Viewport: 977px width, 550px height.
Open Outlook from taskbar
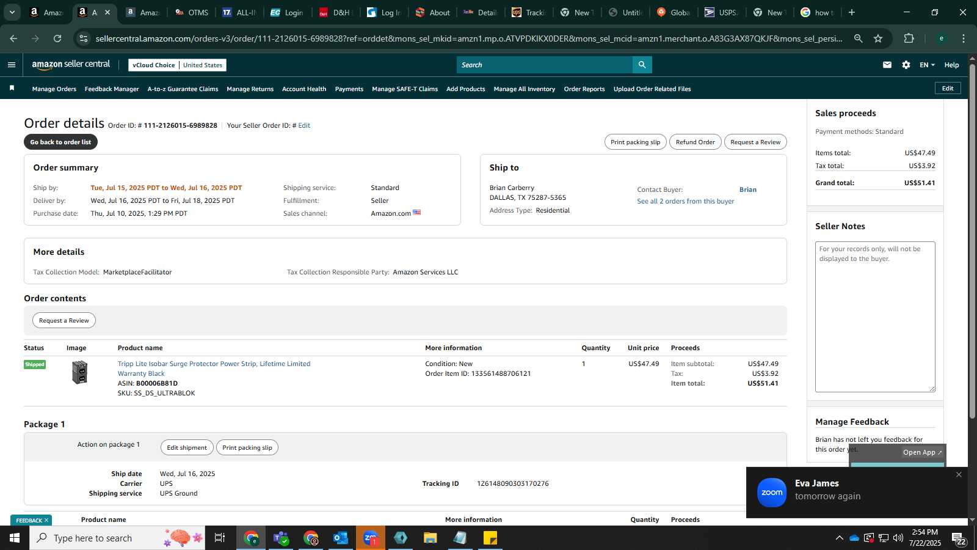coord(340,538)
